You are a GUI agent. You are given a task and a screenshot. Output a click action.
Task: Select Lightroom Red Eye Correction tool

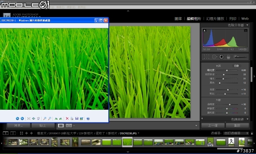[222, 57]
